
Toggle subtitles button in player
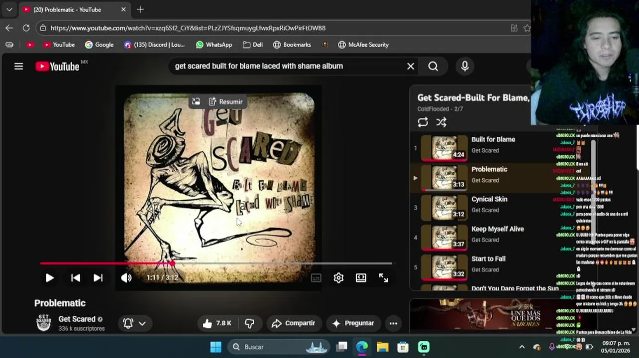click(316, 278)
